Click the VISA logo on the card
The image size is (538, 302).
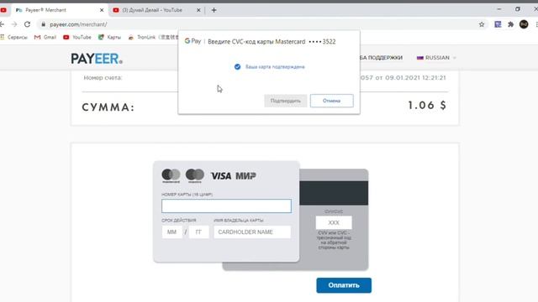221,176
